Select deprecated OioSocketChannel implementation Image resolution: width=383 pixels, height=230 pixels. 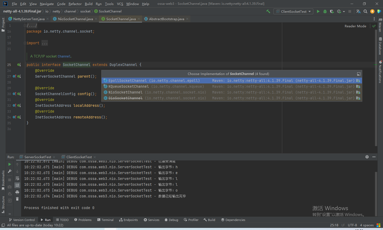coord(232,98)
